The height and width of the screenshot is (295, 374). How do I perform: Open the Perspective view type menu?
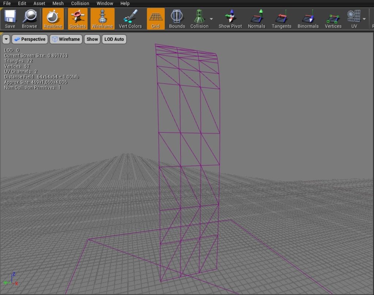(x=30, y=39)
